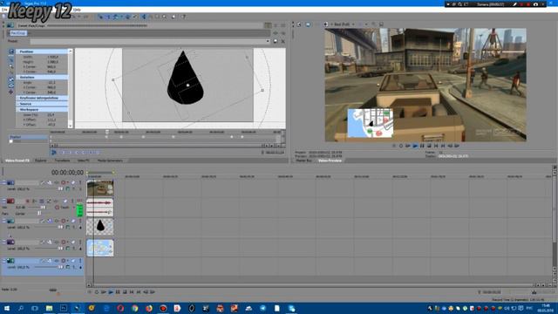
Task: Enable the Mask checkbox in Pan/Crop keyframes
Action: (x=11, y=141)
